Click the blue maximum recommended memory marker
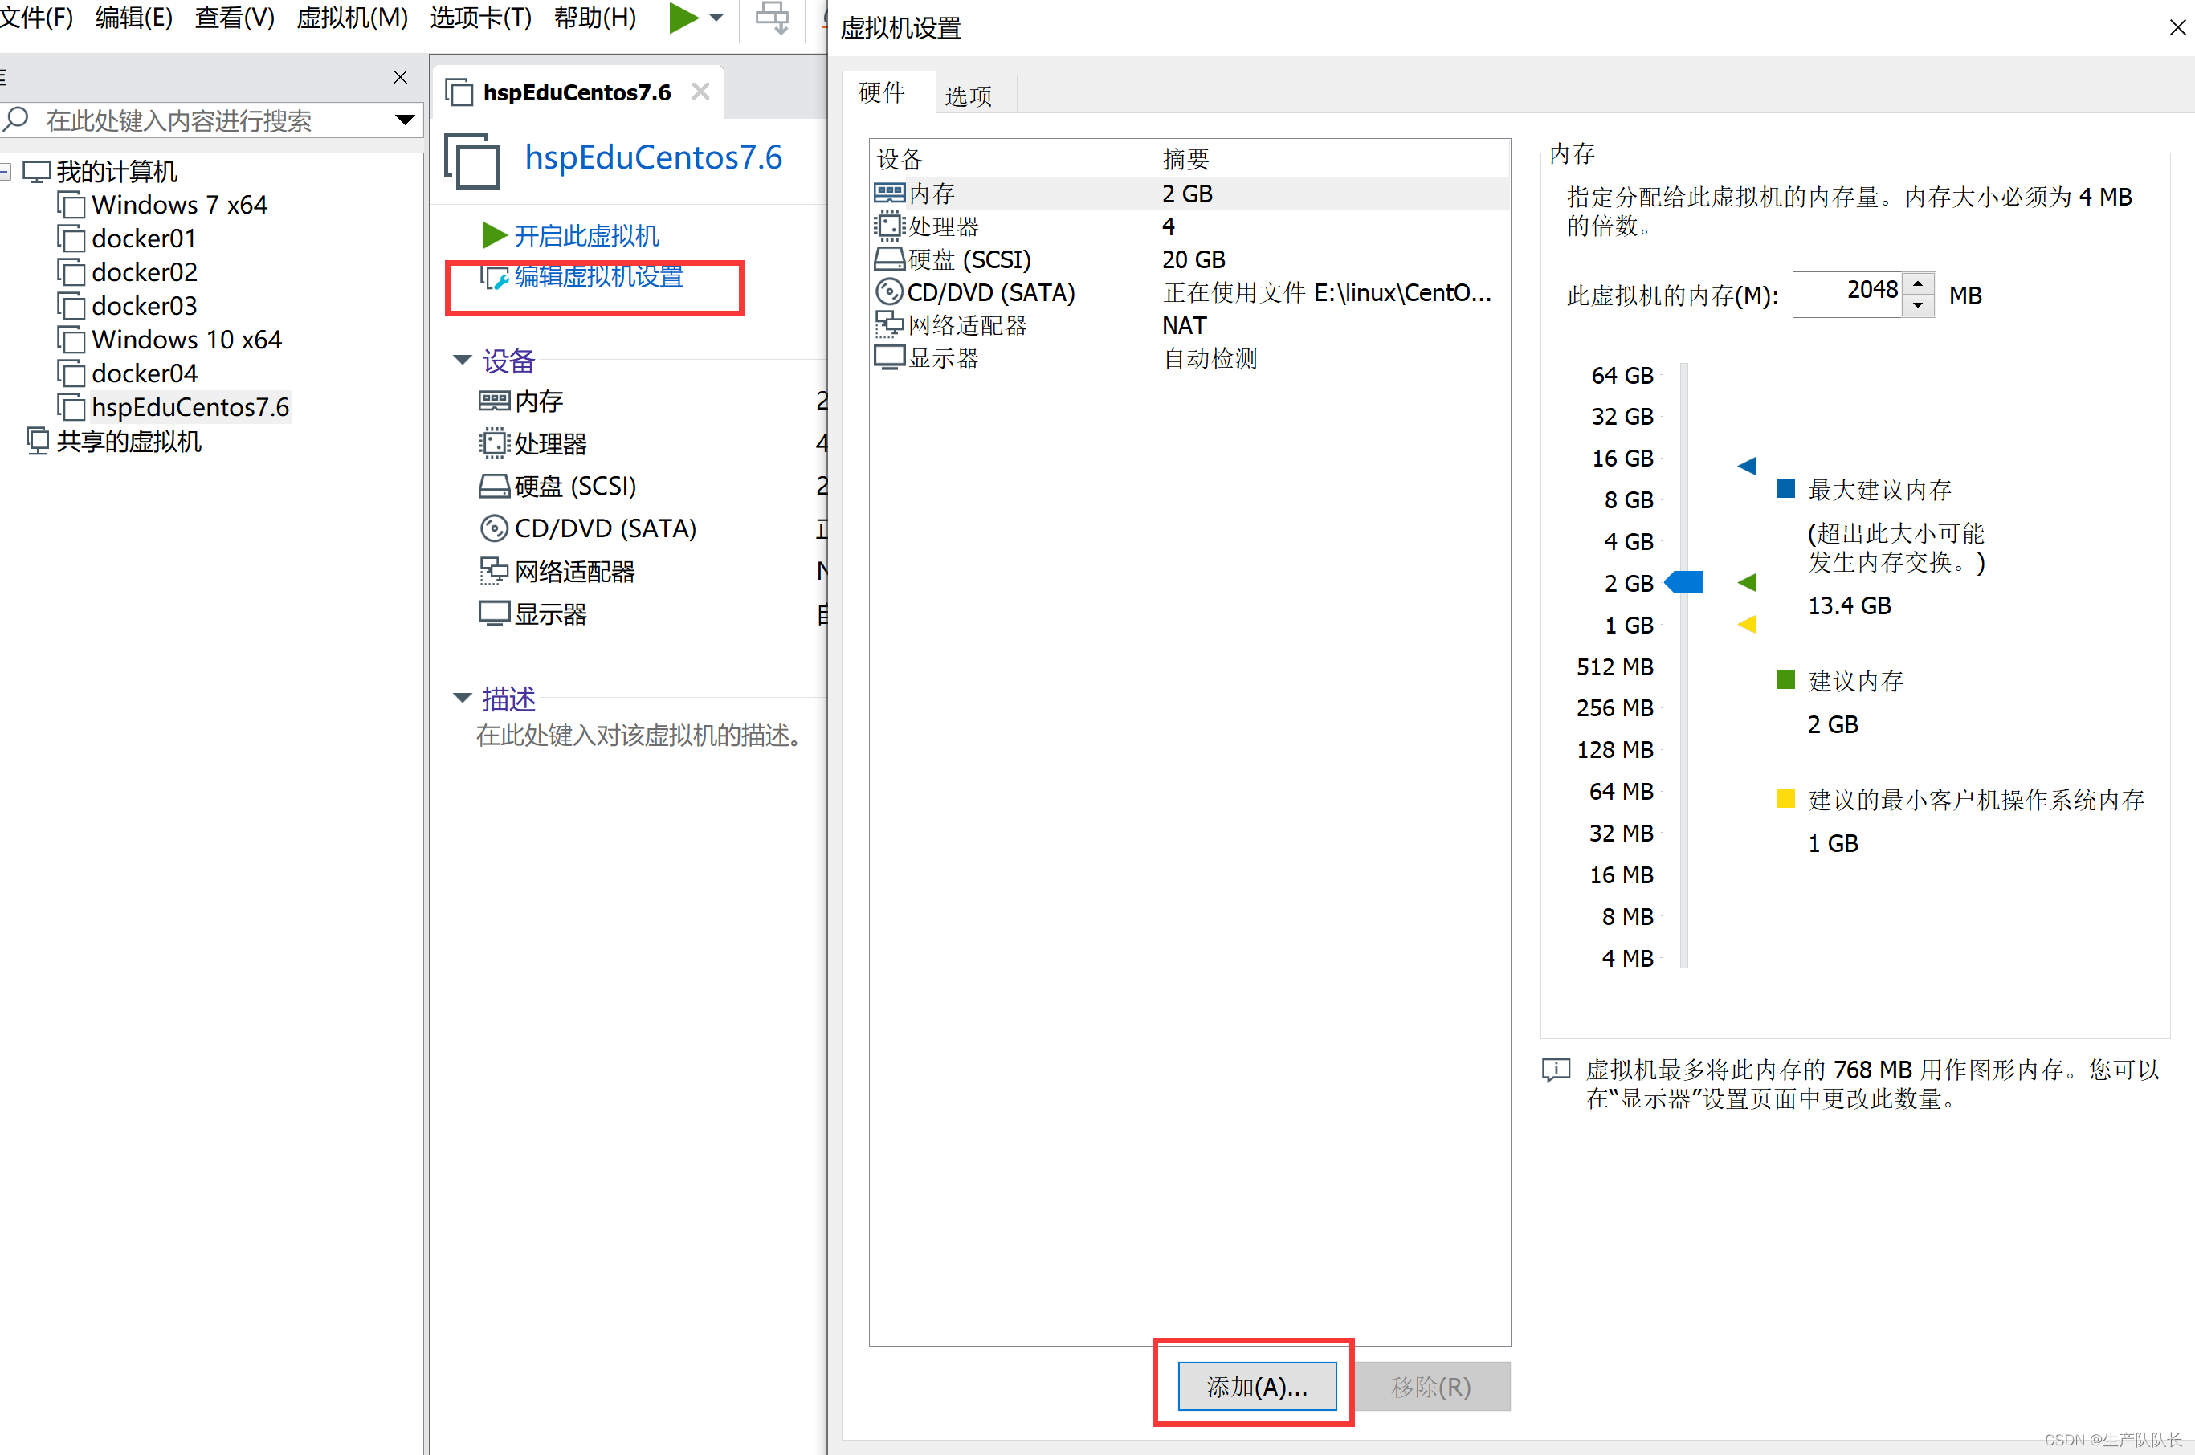The image size is (2195, 1455). pyautogui.click(x=1747, y=466)
